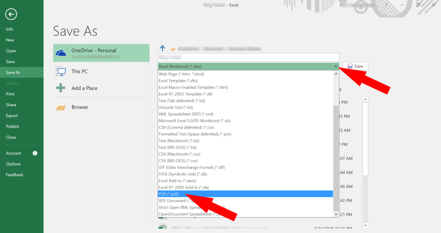
Task: Select Formatted Text (Space delimited) (*.prn)
Action: coord(245,134)
